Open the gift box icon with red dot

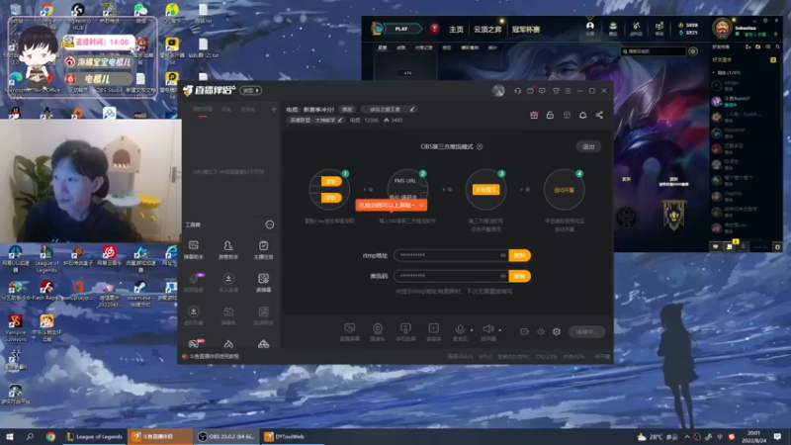(x=534, y=115)
